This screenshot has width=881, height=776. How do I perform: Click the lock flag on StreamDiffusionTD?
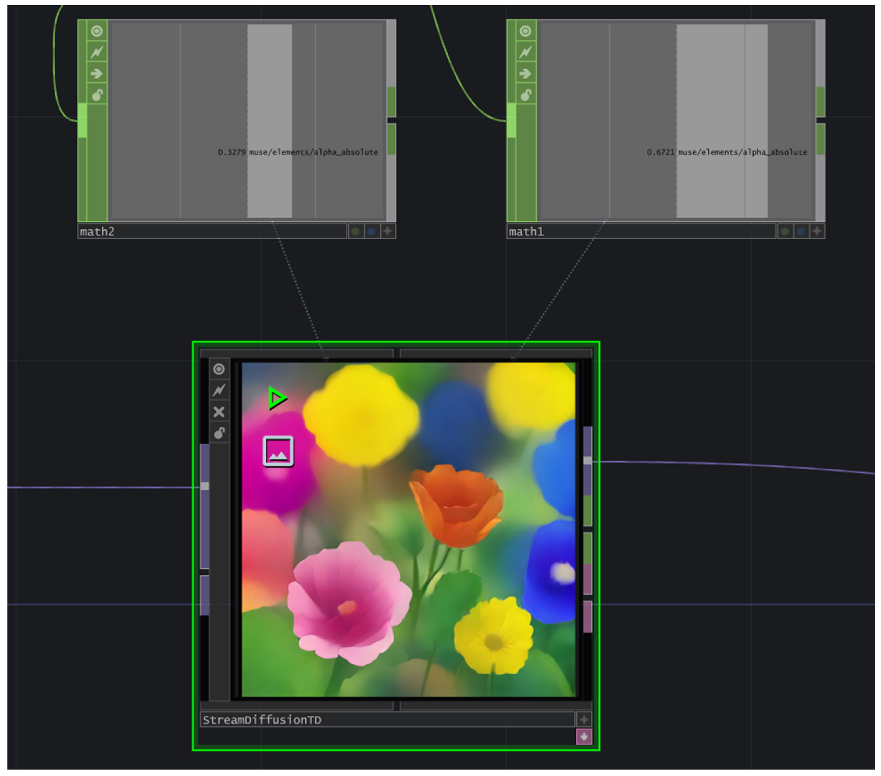(219, 433)
